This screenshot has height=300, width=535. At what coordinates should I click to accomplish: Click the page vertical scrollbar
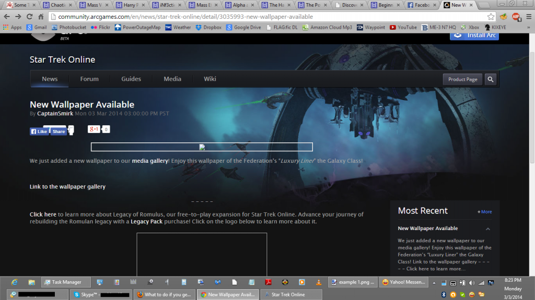pyautogui.click(x=532, y=107)
